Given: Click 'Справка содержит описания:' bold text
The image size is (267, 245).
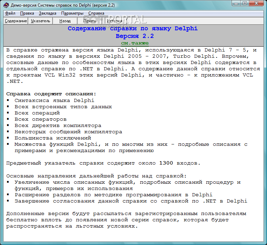Looking at the screenshot, I should tap(51, 94).
